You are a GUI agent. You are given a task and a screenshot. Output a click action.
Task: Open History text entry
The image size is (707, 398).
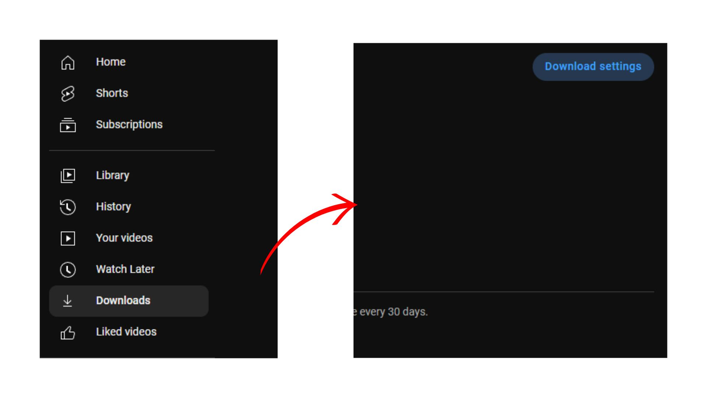pos(113,206)
